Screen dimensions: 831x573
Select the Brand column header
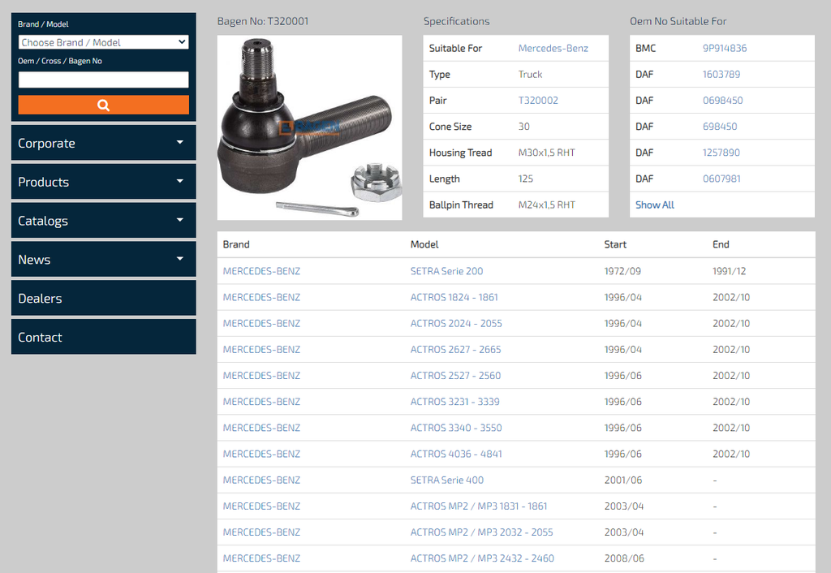click(x=236, y=244)
